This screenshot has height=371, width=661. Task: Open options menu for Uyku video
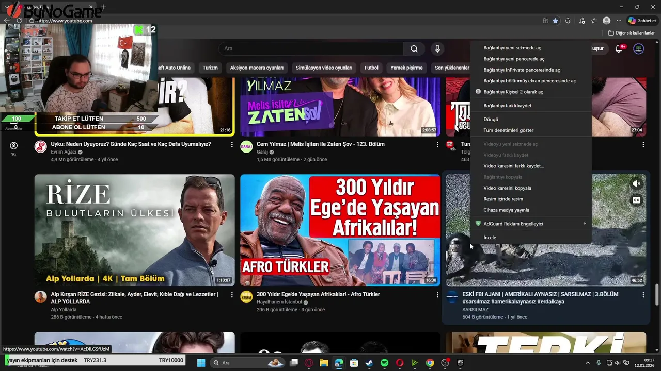pyautogui.click(x=231, y=145)
